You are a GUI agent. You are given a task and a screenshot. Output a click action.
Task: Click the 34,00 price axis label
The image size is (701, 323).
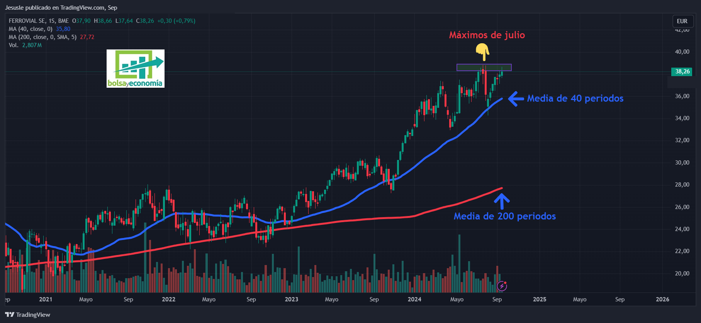pyautogui.click(x=682, y=118)
